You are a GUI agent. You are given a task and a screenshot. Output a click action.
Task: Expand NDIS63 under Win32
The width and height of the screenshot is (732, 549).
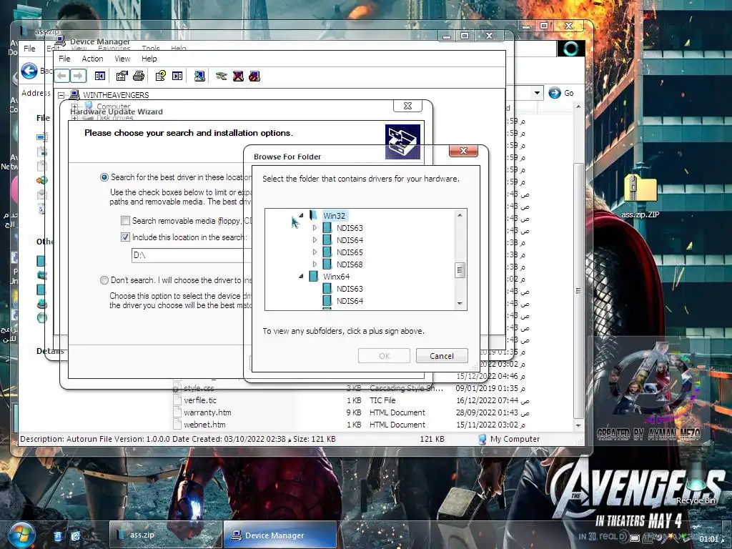(315, 228)
